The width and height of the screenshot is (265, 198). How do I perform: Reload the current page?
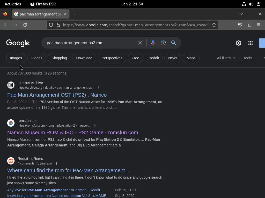(x=25, y=25)
